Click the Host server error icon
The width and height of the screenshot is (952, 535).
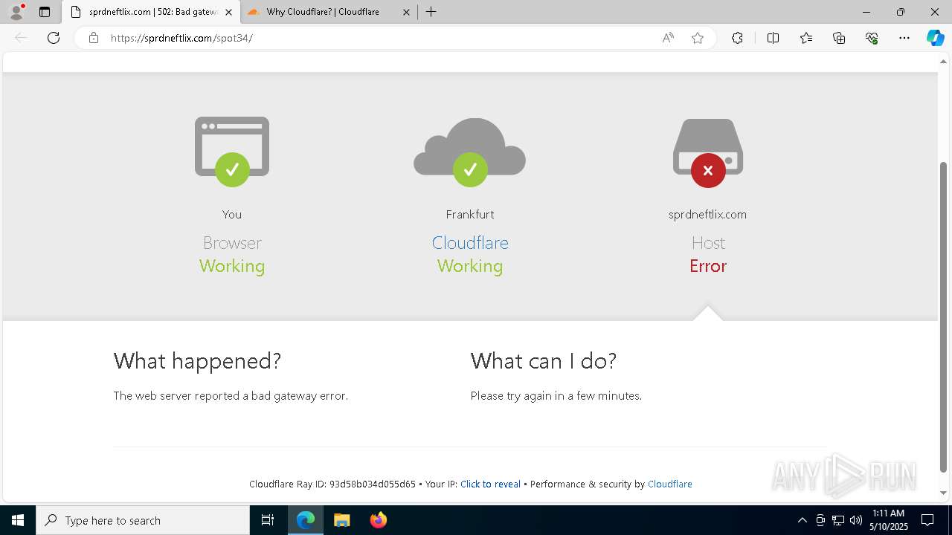click(708, 152)
